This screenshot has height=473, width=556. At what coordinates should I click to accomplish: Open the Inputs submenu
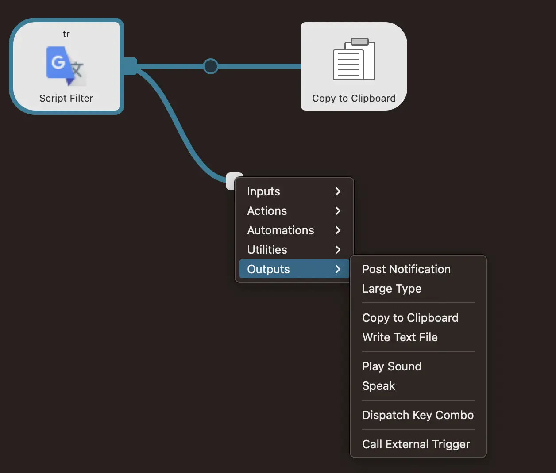294,191
